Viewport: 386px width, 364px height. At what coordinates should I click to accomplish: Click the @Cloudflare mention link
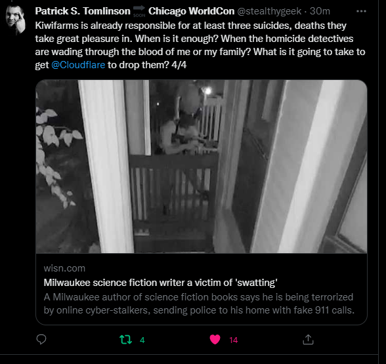[78, 65]
